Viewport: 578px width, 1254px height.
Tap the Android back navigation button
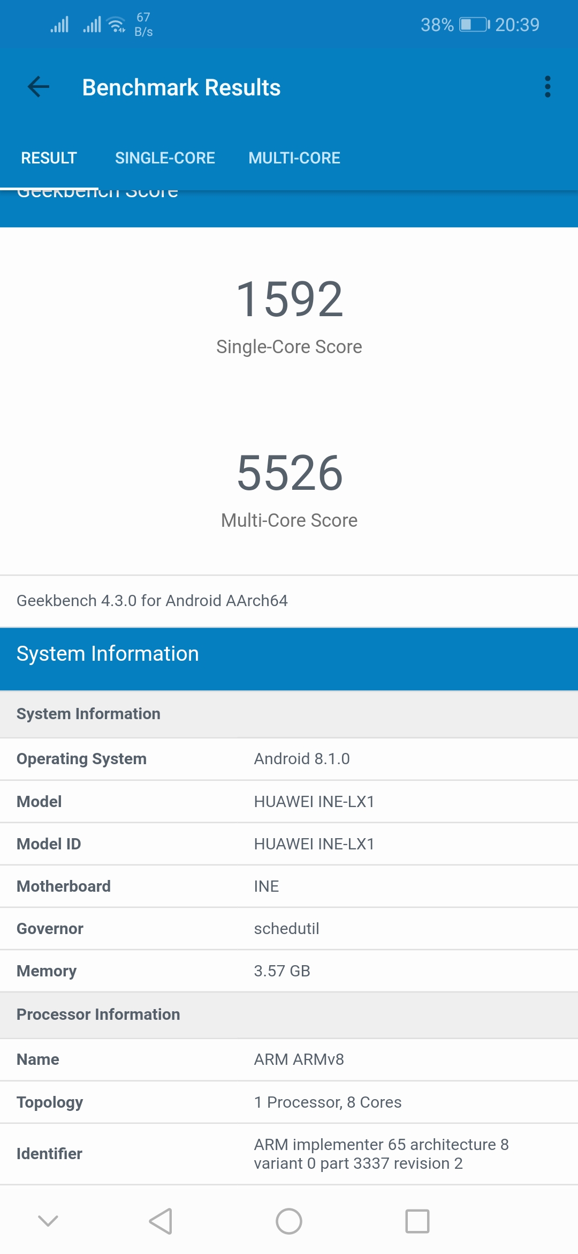pyautogui.click(x=161, y=1221)
